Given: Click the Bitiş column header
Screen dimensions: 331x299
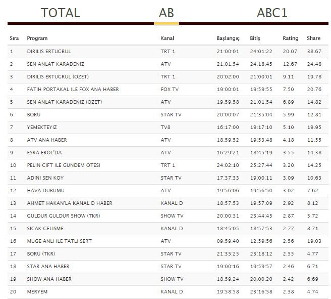Looking at the screenshot, I should click(255, 38).
